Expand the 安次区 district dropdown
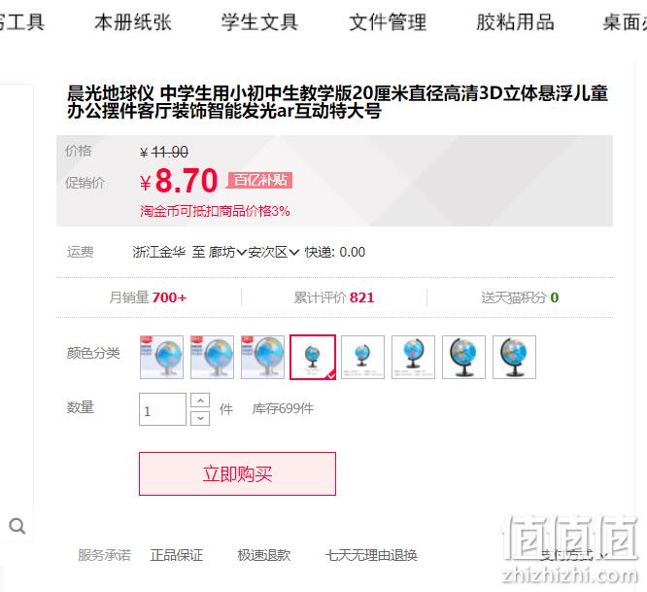This screenshot has height=592, width=647. [x=273, y=252]
